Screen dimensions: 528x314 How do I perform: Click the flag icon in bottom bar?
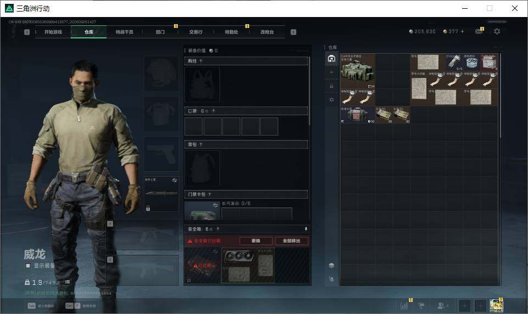pos(422,306)
